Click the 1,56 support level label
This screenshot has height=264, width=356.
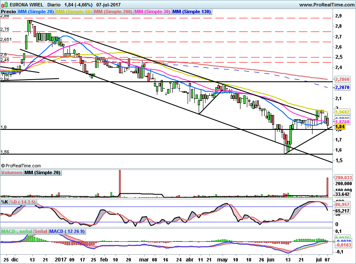pos(5,152)
